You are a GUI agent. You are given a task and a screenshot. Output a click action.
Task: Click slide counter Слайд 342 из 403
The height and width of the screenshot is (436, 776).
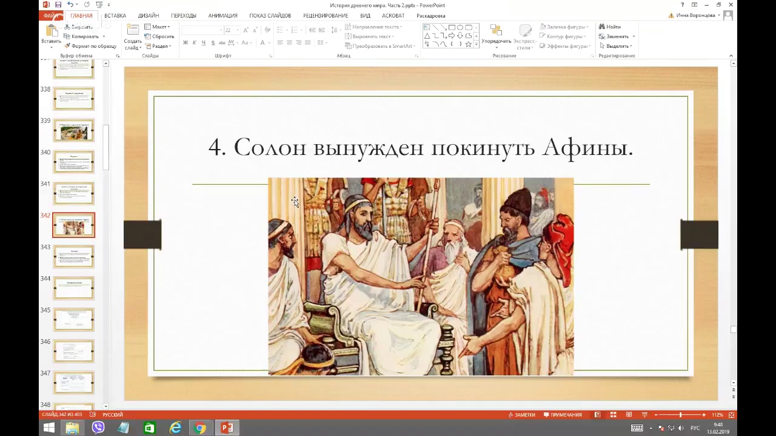point(61,415)
